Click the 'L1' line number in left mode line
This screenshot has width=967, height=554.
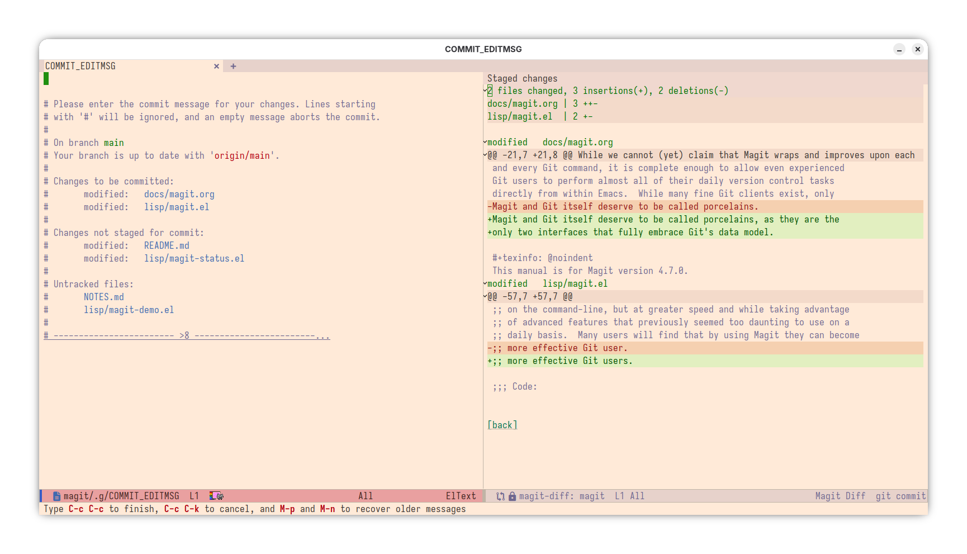(194, 496)
